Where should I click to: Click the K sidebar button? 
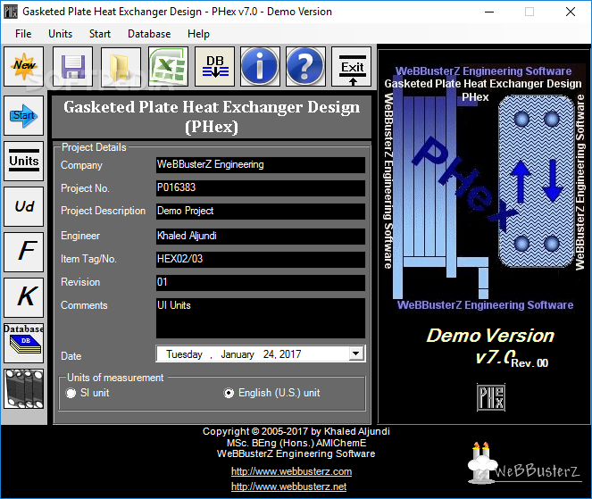(x=24, y=298)
